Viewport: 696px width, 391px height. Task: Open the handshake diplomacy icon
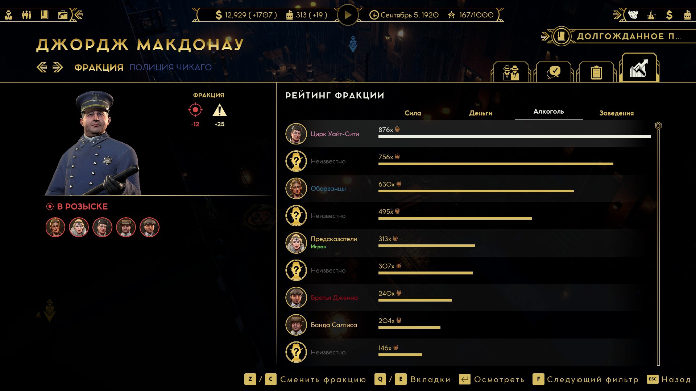click(x=633, y=15)
